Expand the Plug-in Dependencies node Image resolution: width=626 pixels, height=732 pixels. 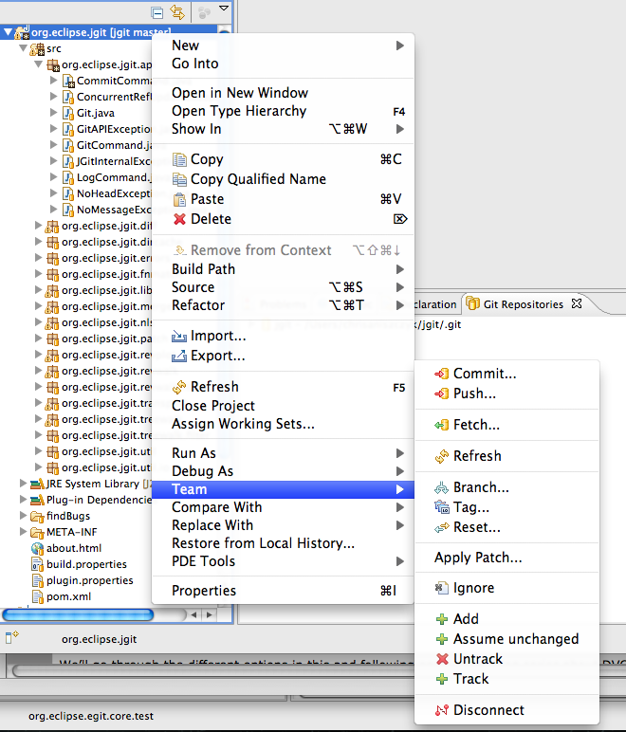coord(23,500)
